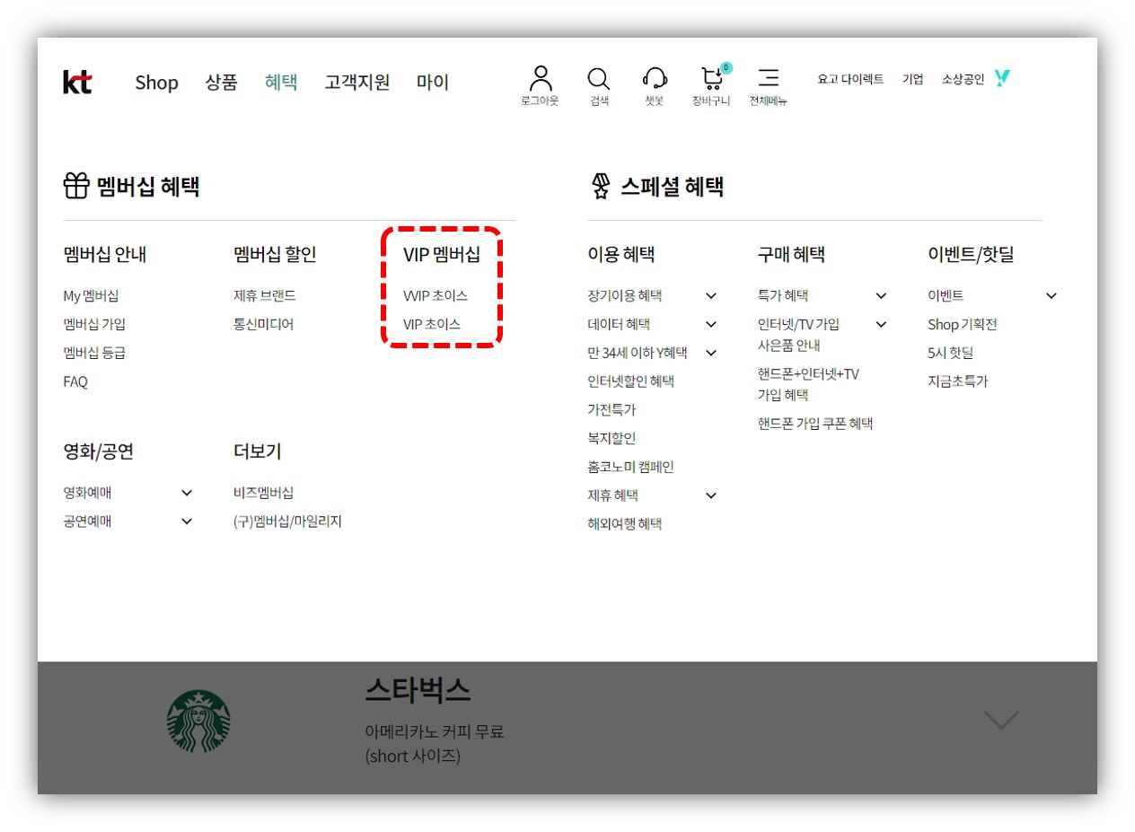1135x832 pixels.
Task: Expand the 데이터 혜택 dropdown
Action: pos(710,324)
